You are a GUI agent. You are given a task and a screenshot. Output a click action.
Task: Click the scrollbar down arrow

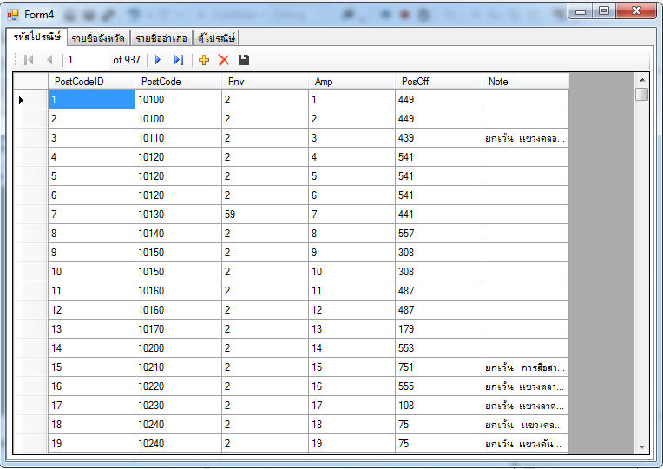[642, 446]
